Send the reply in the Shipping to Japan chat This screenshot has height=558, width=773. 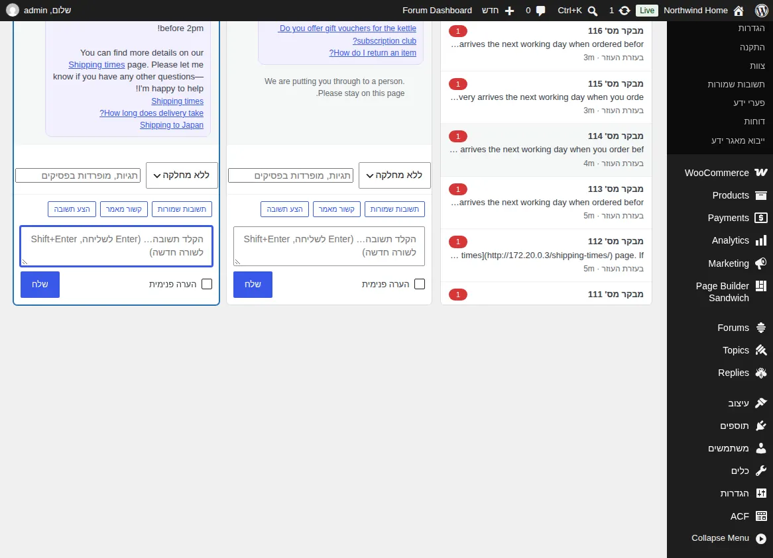40,285
